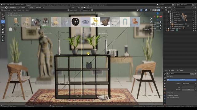The height and width of the screenshot is (110, 197).
Task: Uncheck the Chairs collection checkbox
Action: (x=170, y=22)
